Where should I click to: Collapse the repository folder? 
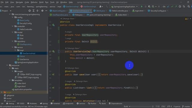(x=13, y=41)
